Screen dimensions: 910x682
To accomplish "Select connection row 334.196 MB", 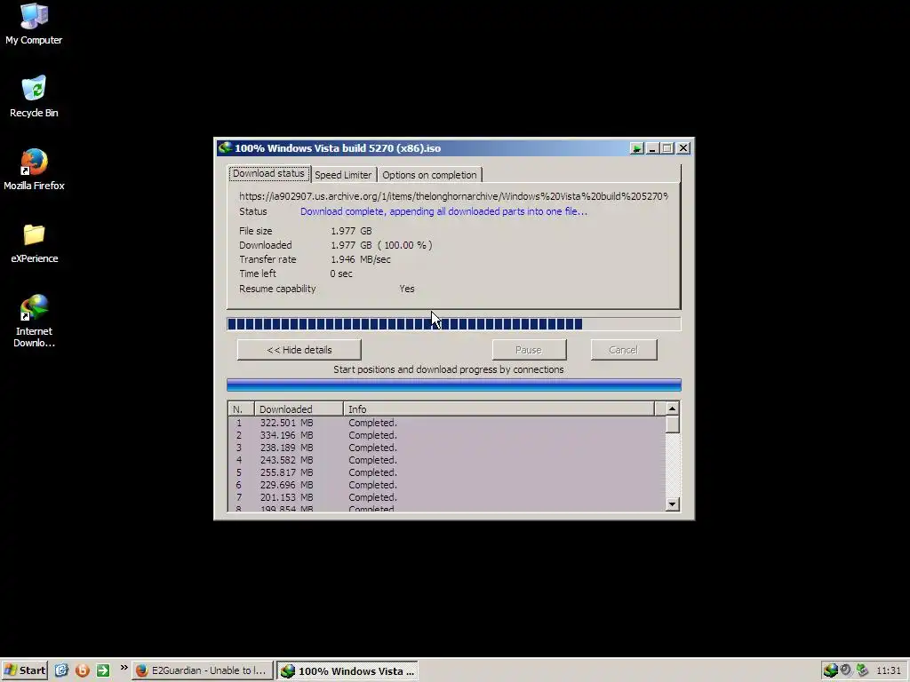I will pos(447,435).
